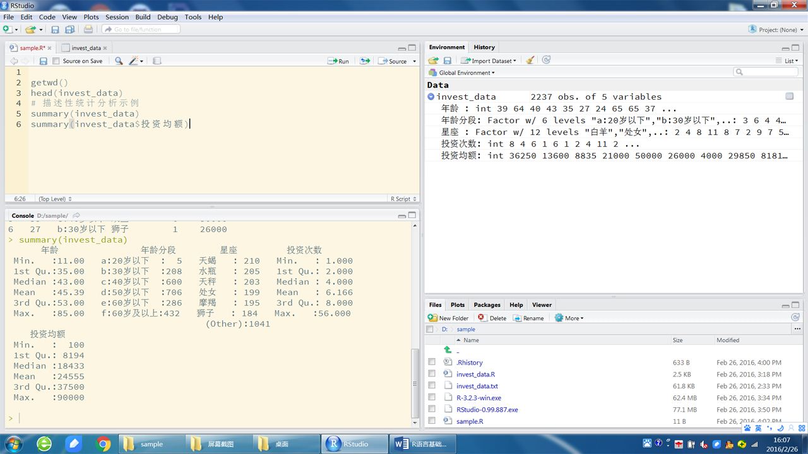The image size is (808, 454).
Task: Expand the Source button options arrow
Action: pos(414,61)
